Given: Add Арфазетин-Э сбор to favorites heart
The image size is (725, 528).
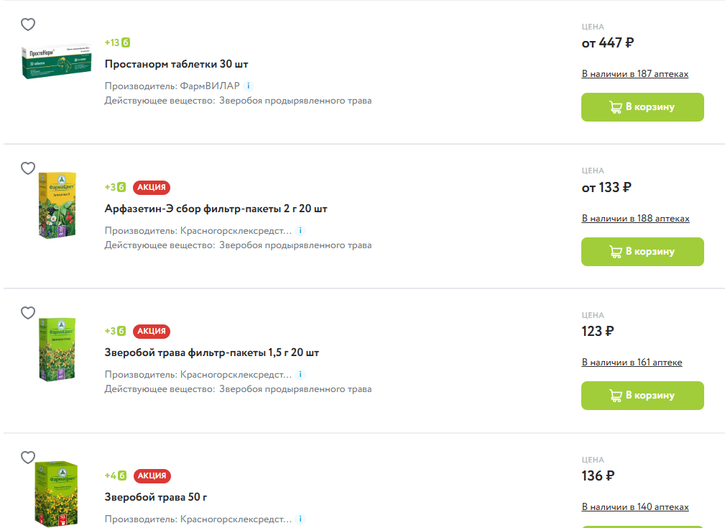Looking at the screenshot, I should (x=28, y=168).
